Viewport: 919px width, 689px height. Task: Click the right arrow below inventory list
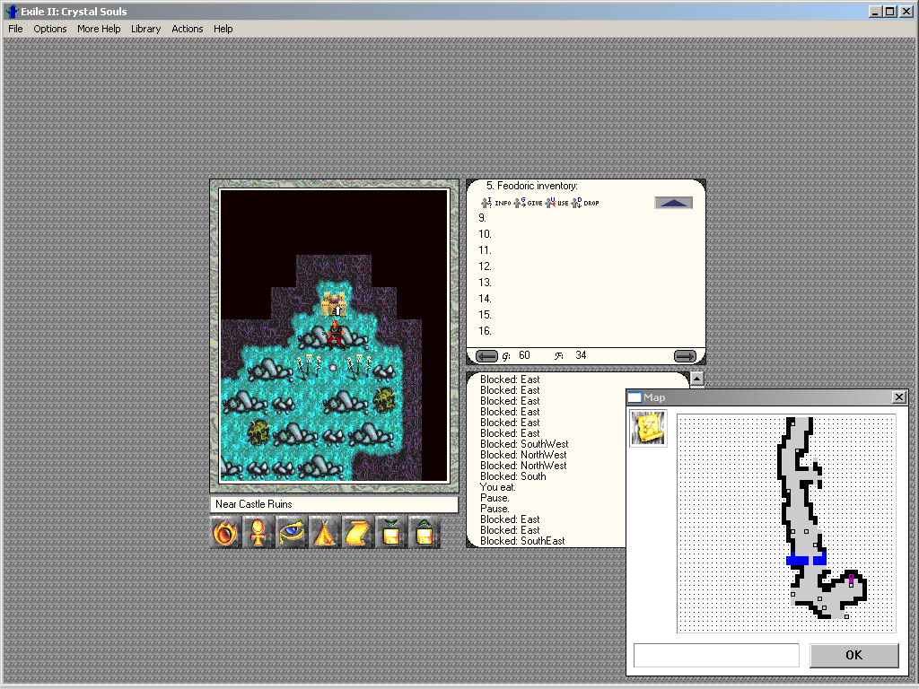point(685,355)
